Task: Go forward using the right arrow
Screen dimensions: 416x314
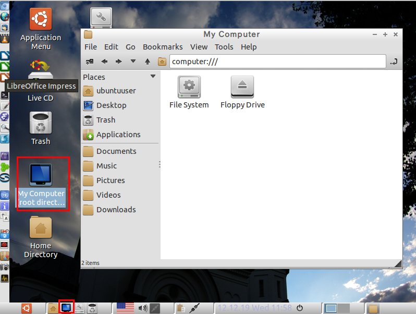Action: click(x=118, y=62)
